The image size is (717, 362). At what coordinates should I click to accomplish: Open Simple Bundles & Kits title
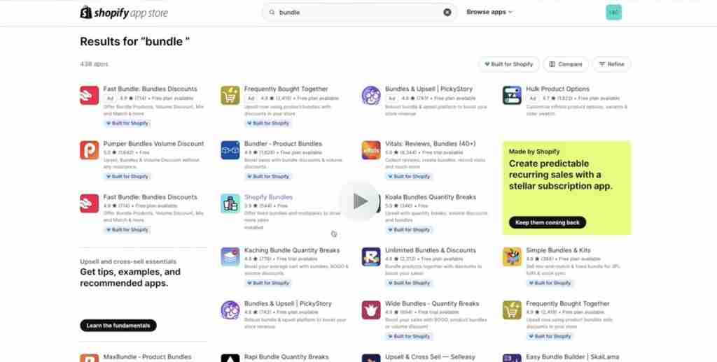coord(558,251)
